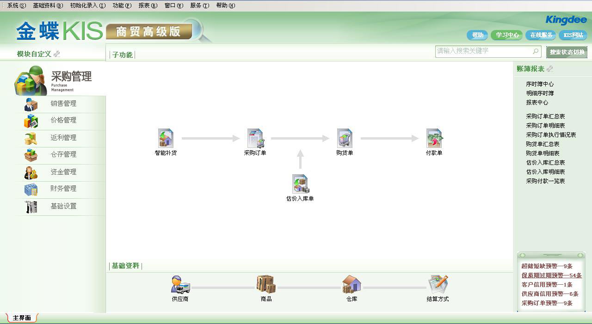Open the 采购订单执行情况表 report link
The height and width of the screenshot is (324, 592).
[551, 135]
